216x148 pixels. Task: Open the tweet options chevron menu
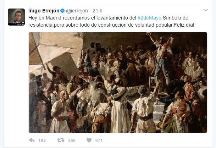click(x=205, y=10)
